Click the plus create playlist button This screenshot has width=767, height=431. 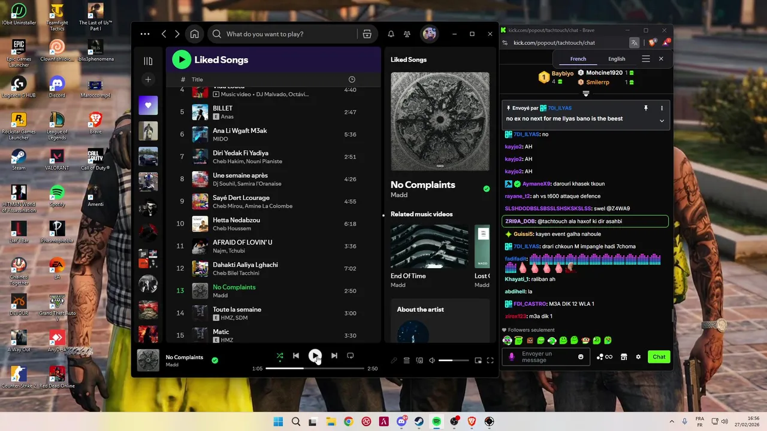pos(148,79)
